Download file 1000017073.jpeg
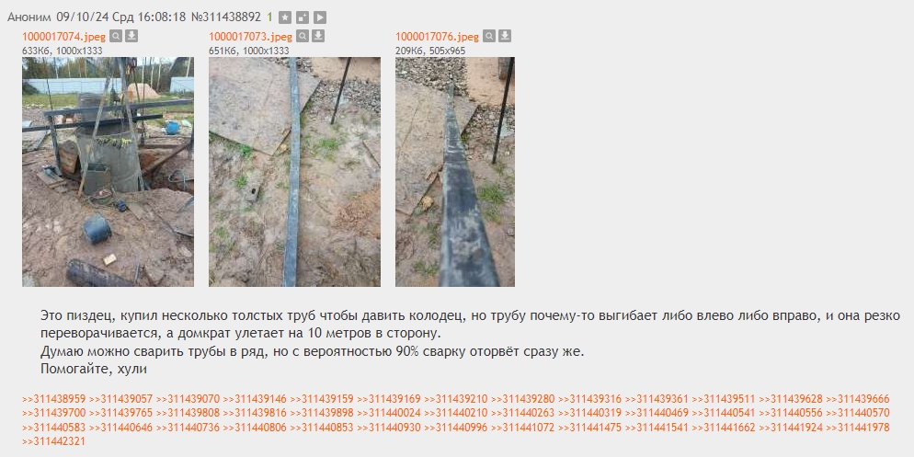The image size is (914, 457). click(x=317, y=36)
